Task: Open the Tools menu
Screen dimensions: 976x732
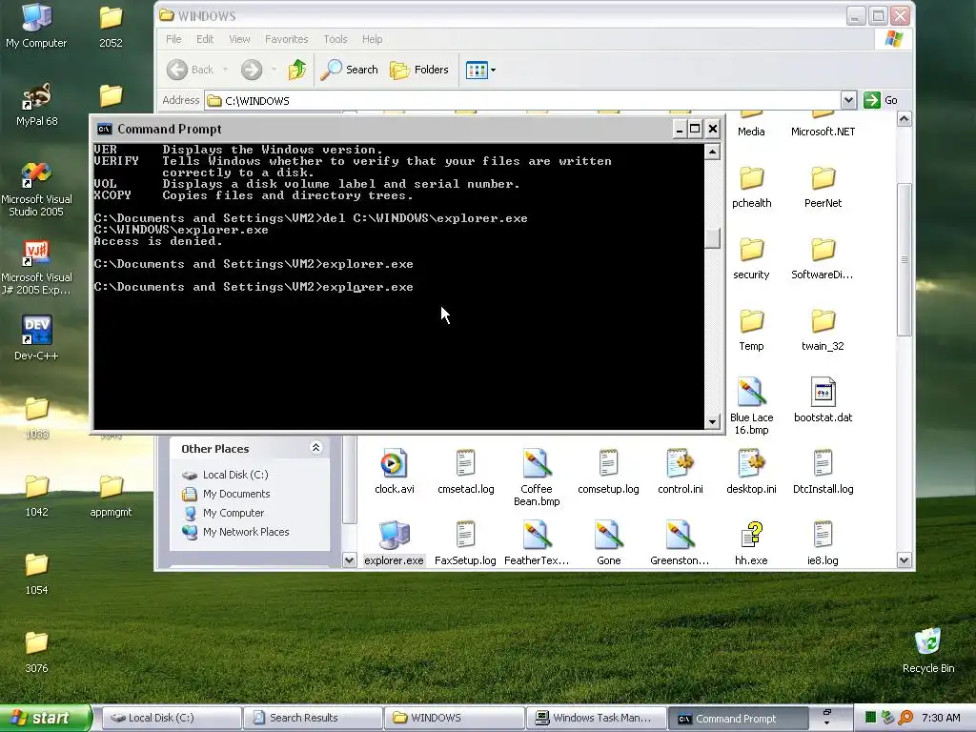Action: point(335,39)
